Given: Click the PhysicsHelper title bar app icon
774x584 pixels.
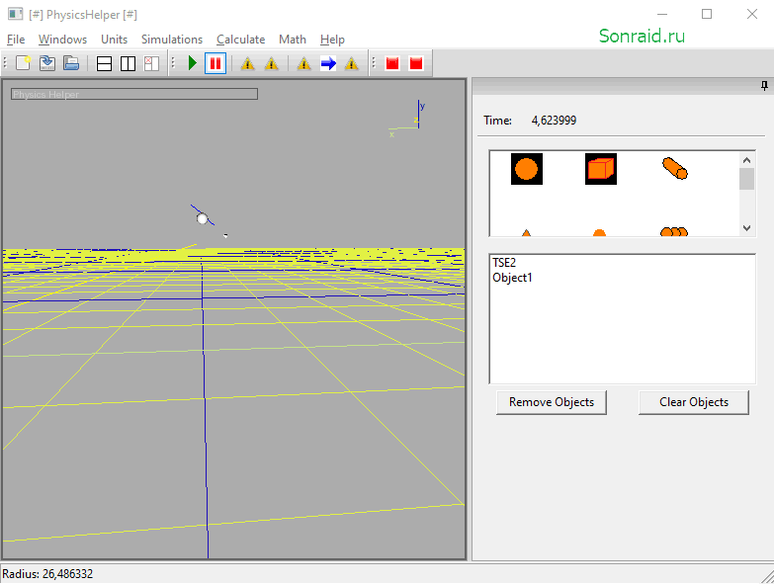Looking at the screenshot, I should (x=15, y=14).
